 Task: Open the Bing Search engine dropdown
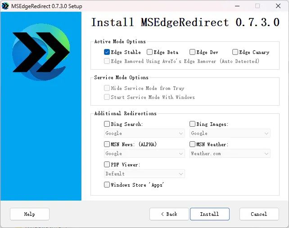[144, 133]
